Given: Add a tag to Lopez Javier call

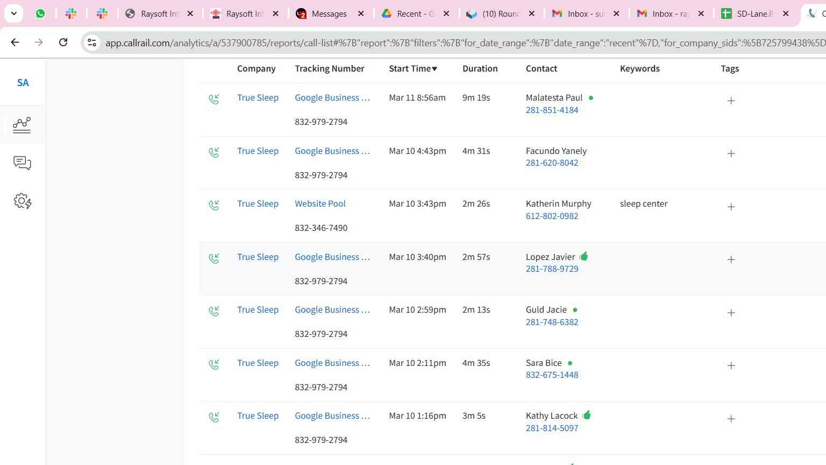Looking at the screenshot, I should click(x=731, y=259).
